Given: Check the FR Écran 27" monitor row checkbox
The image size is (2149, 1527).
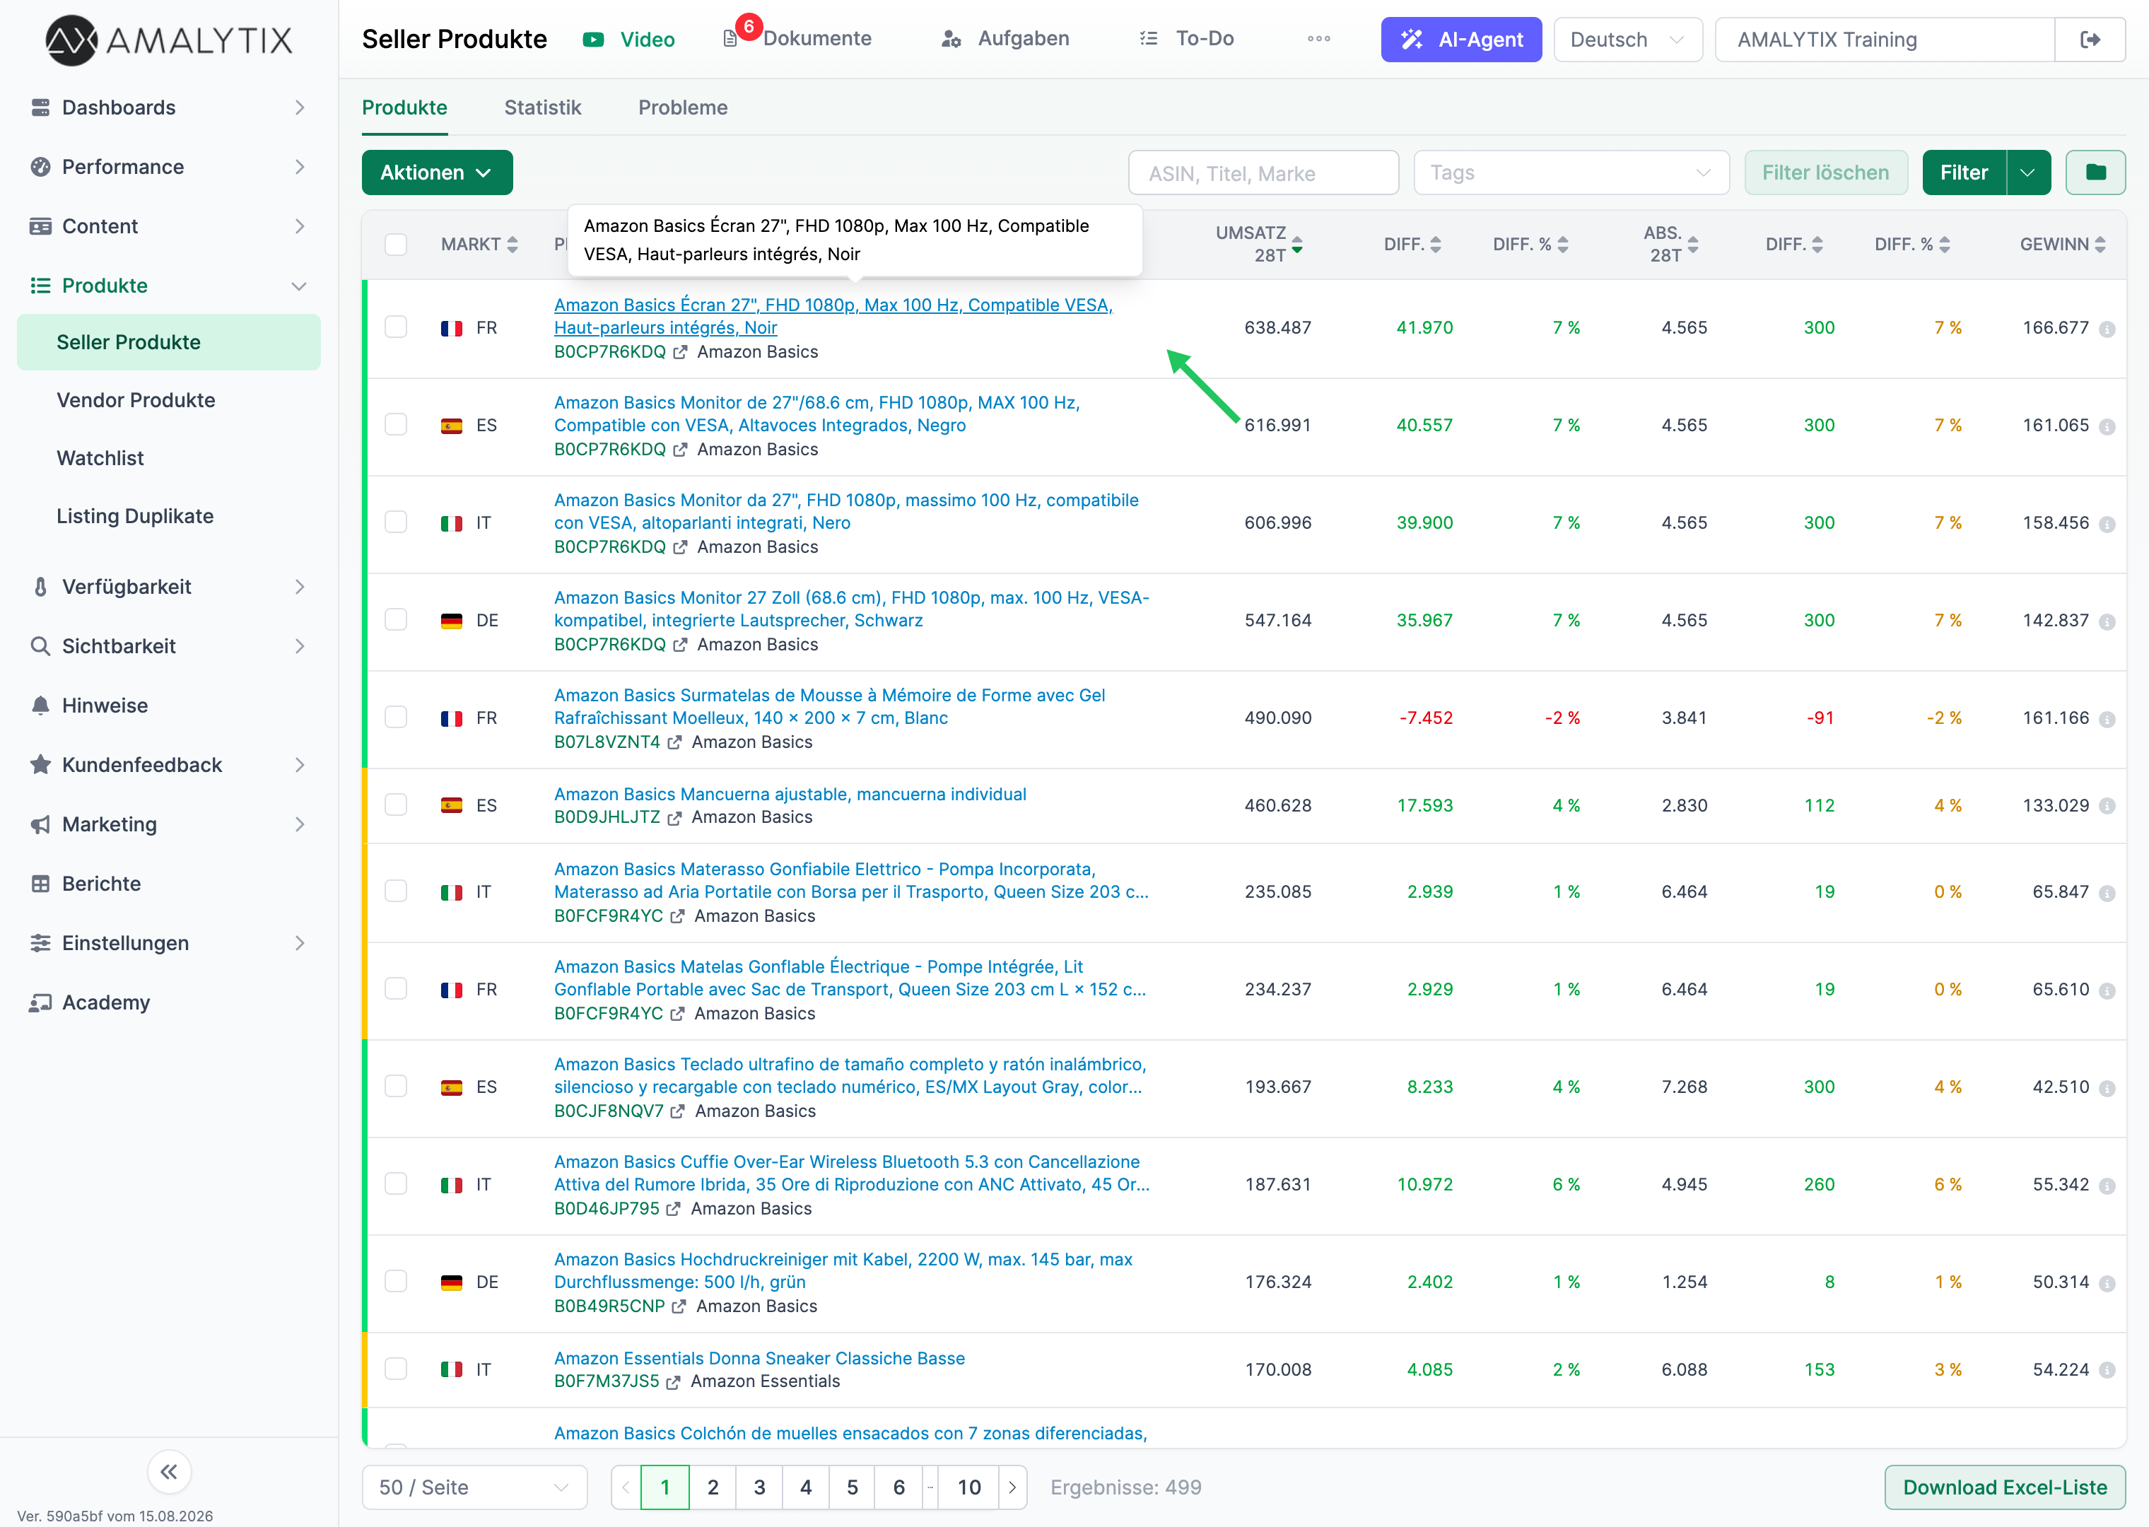Looking at the screenshot, I should (396, 327).
